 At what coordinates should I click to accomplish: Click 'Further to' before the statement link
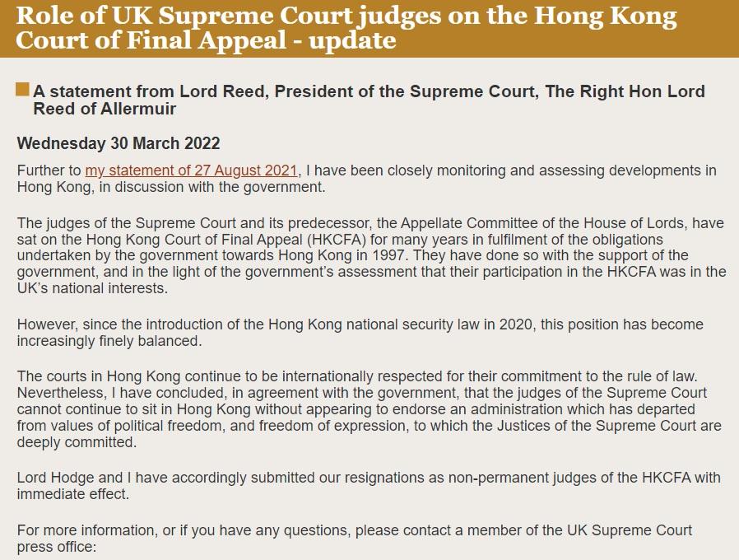click(x=49, y=170)
